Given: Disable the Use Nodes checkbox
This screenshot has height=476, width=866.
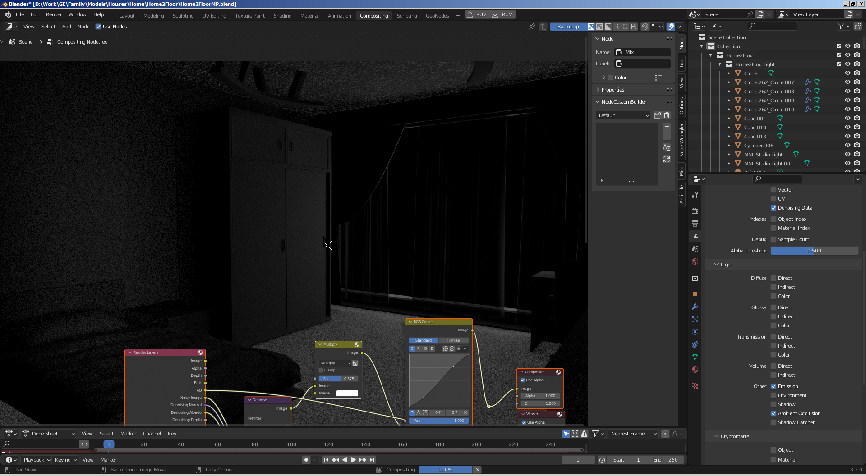Looking at the screenshot, I should coord(98,27).
